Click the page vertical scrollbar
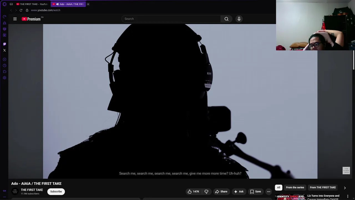355x200 pixels. pos(354,60)
